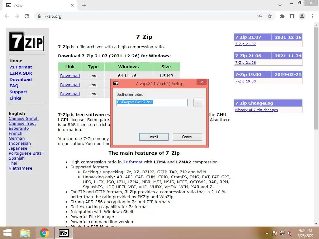Click the Action Center flag tray icon

pyautogui.click(x=275, y=233)
